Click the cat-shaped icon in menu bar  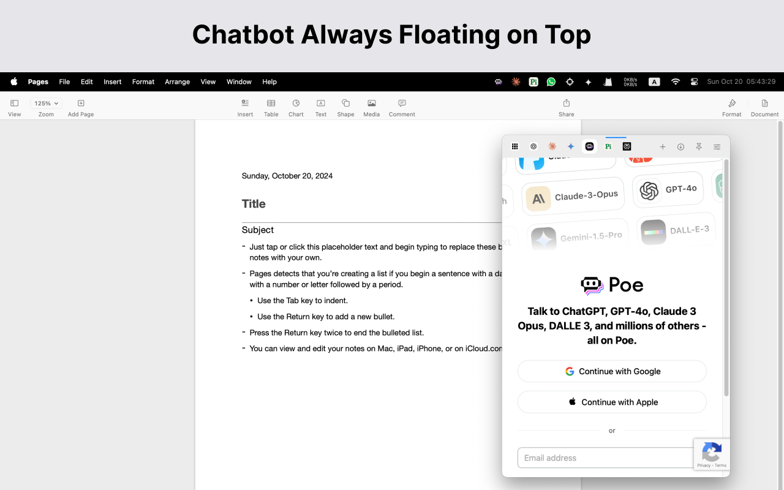(608, 81)
